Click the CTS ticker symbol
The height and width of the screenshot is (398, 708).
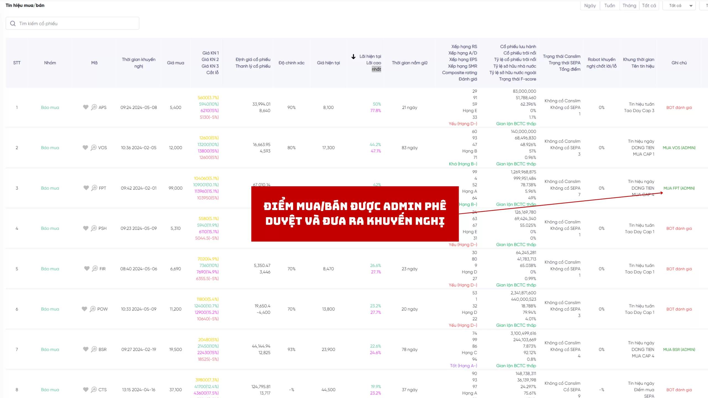tap(103, 390)
